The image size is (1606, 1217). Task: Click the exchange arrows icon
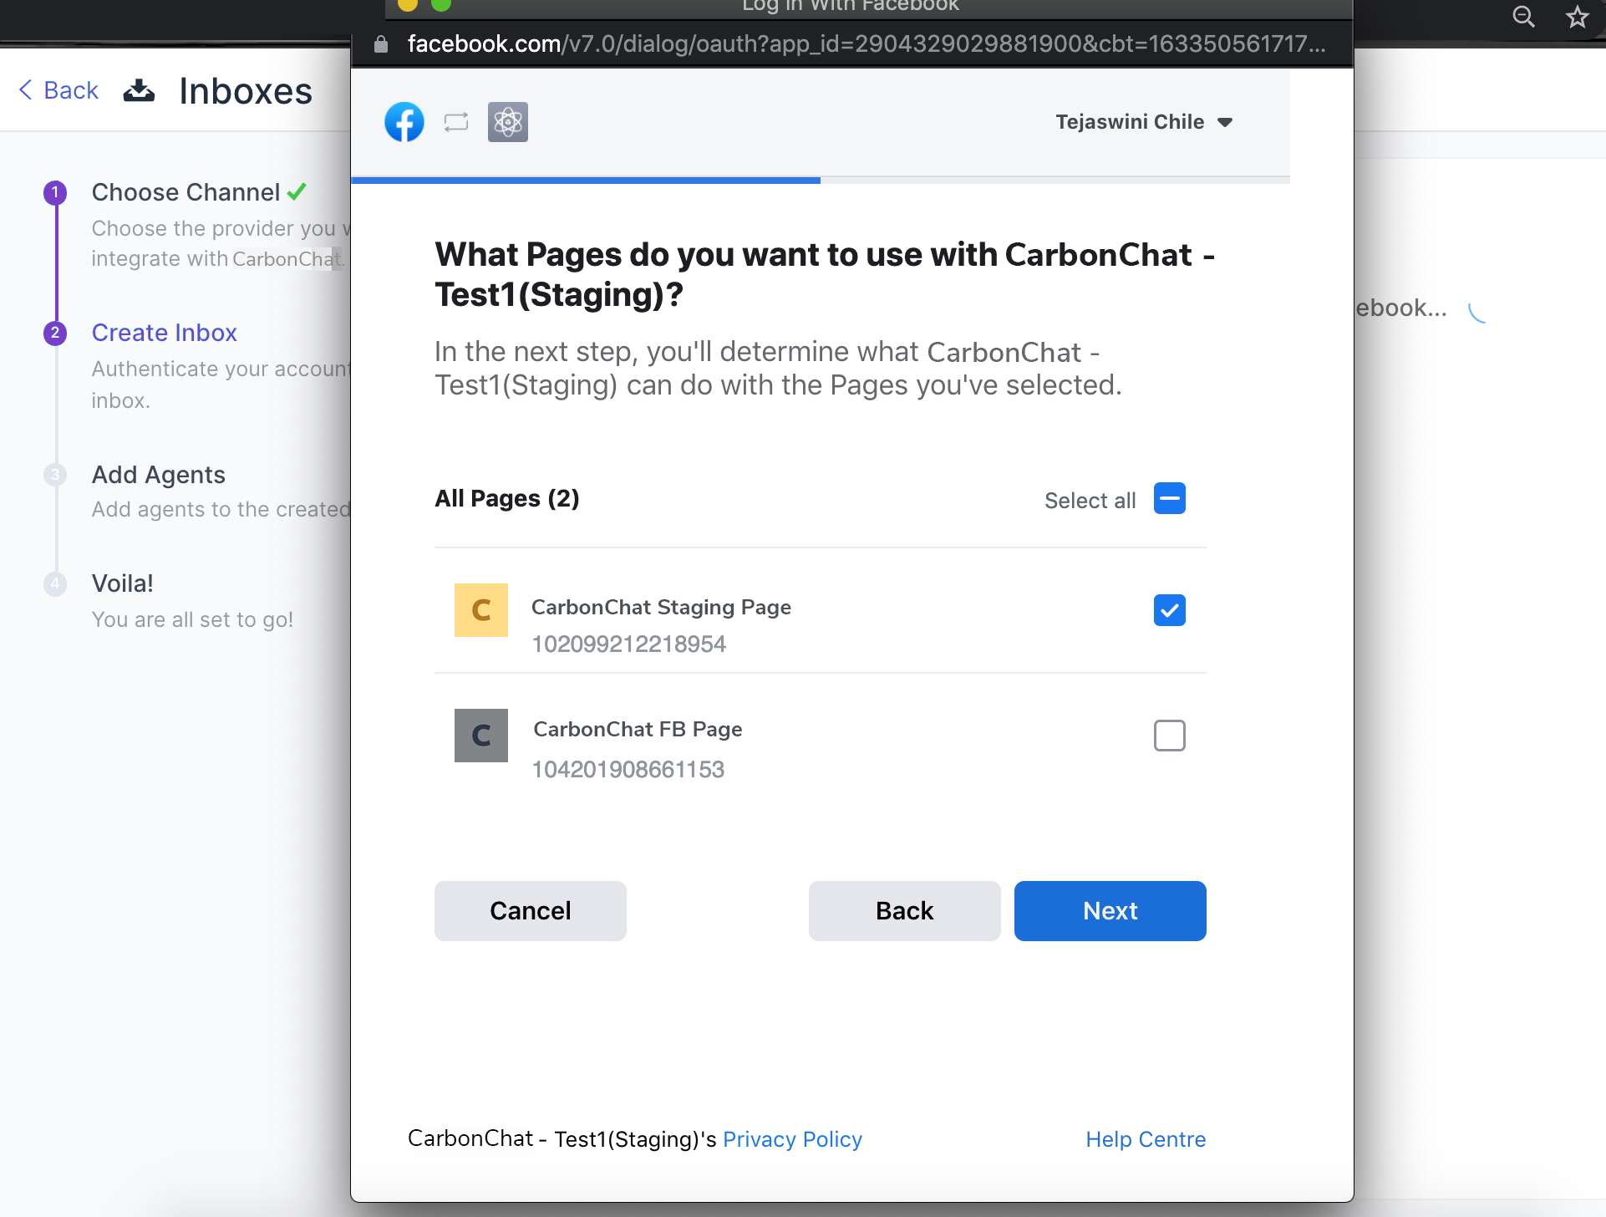tap(456, 122)
